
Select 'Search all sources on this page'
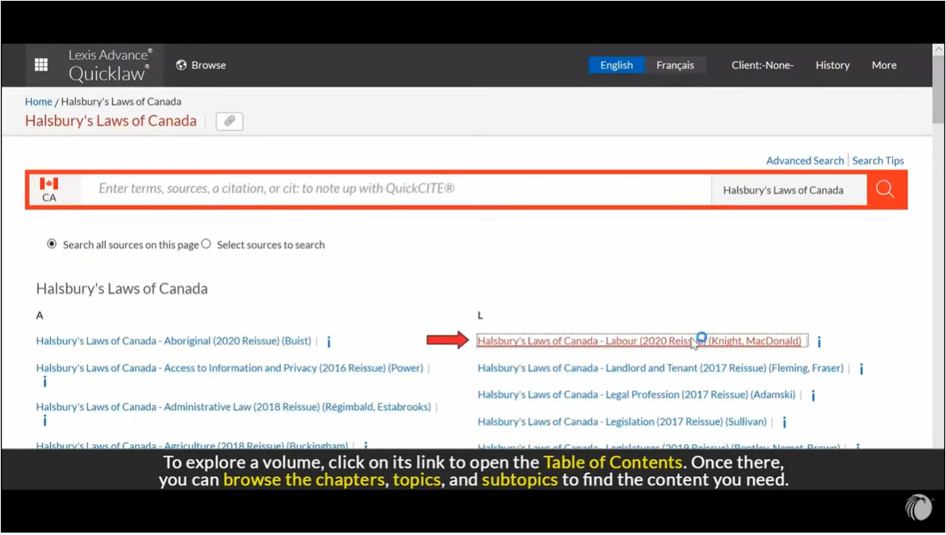point(52,244)
